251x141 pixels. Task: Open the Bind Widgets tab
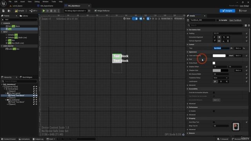[26, 77]
